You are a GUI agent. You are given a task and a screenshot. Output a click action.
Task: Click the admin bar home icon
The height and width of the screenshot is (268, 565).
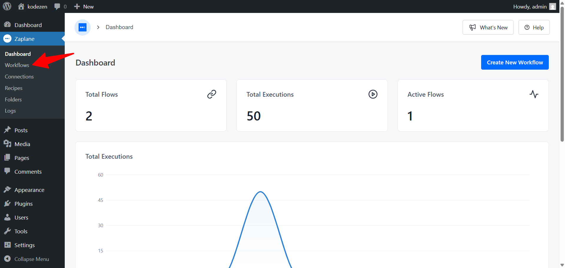click(x=21, y=6)
